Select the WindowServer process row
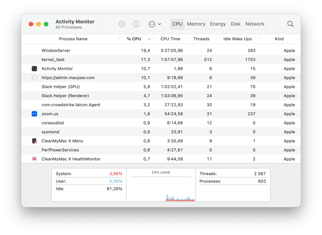The height and width of the screenshot is (235, 322). click(x=161, y=50)
